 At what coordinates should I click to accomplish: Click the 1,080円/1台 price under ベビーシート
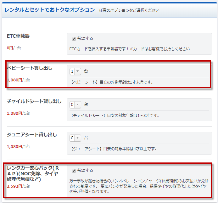click(18, 80)
